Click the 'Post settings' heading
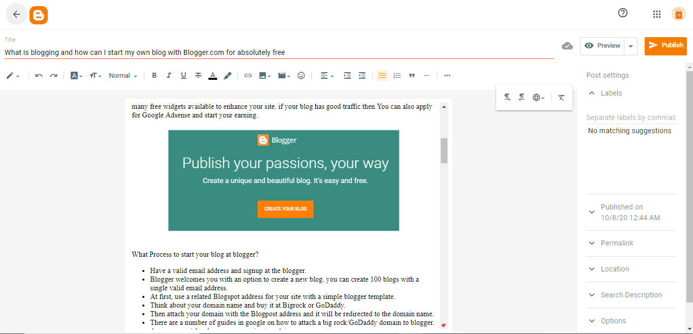 (608, 75)
